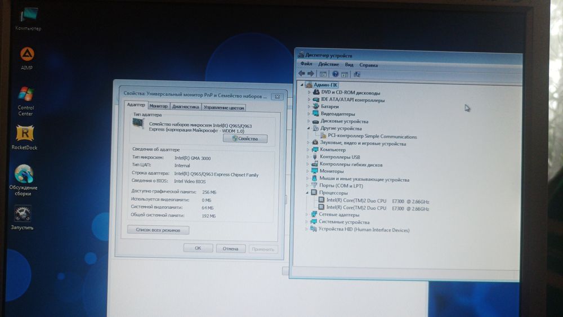The width and height of the screenshot is (563, 317).
Task: Confirm with the ОК button
Action: pos(198,248)
